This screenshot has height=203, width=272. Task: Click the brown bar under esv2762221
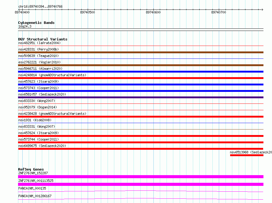tap(141, 65)
